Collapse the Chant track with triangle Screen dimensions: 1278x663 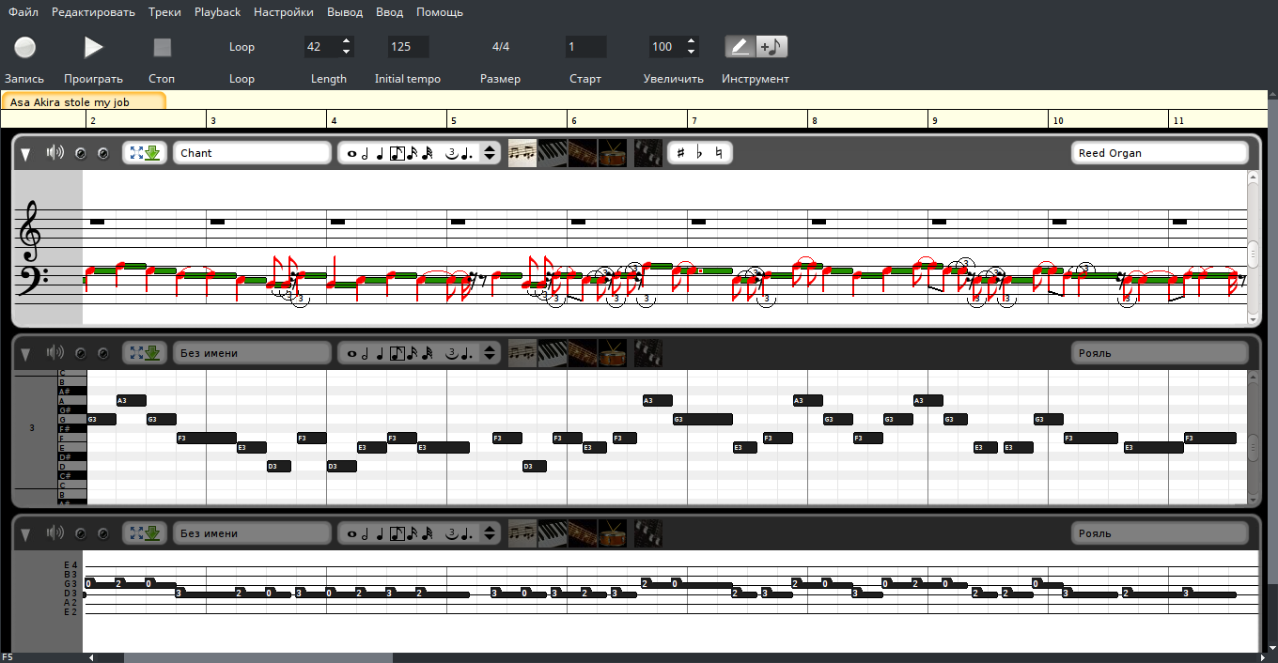(25, 153)
